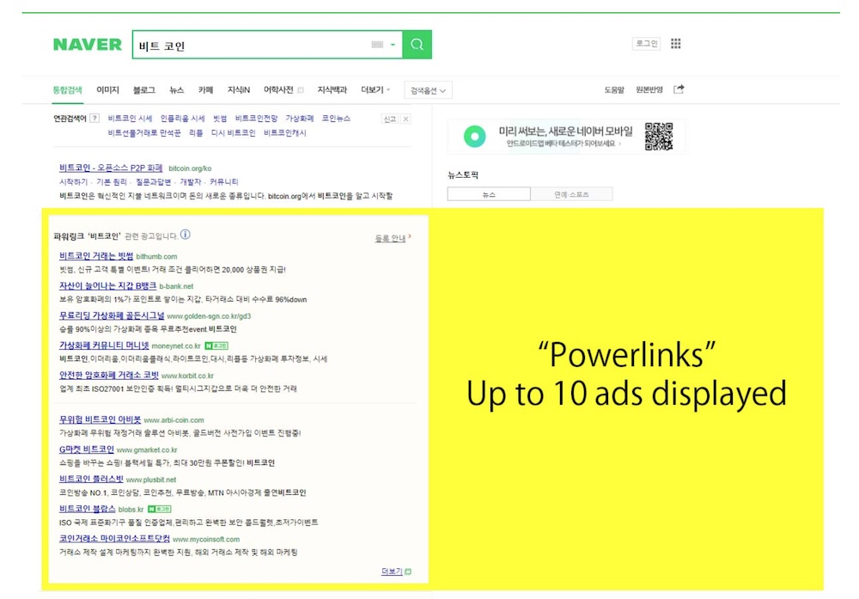Click the N login badge next to moneynet.co.kr
859x599 pixels.
click(x=216, y=345)
